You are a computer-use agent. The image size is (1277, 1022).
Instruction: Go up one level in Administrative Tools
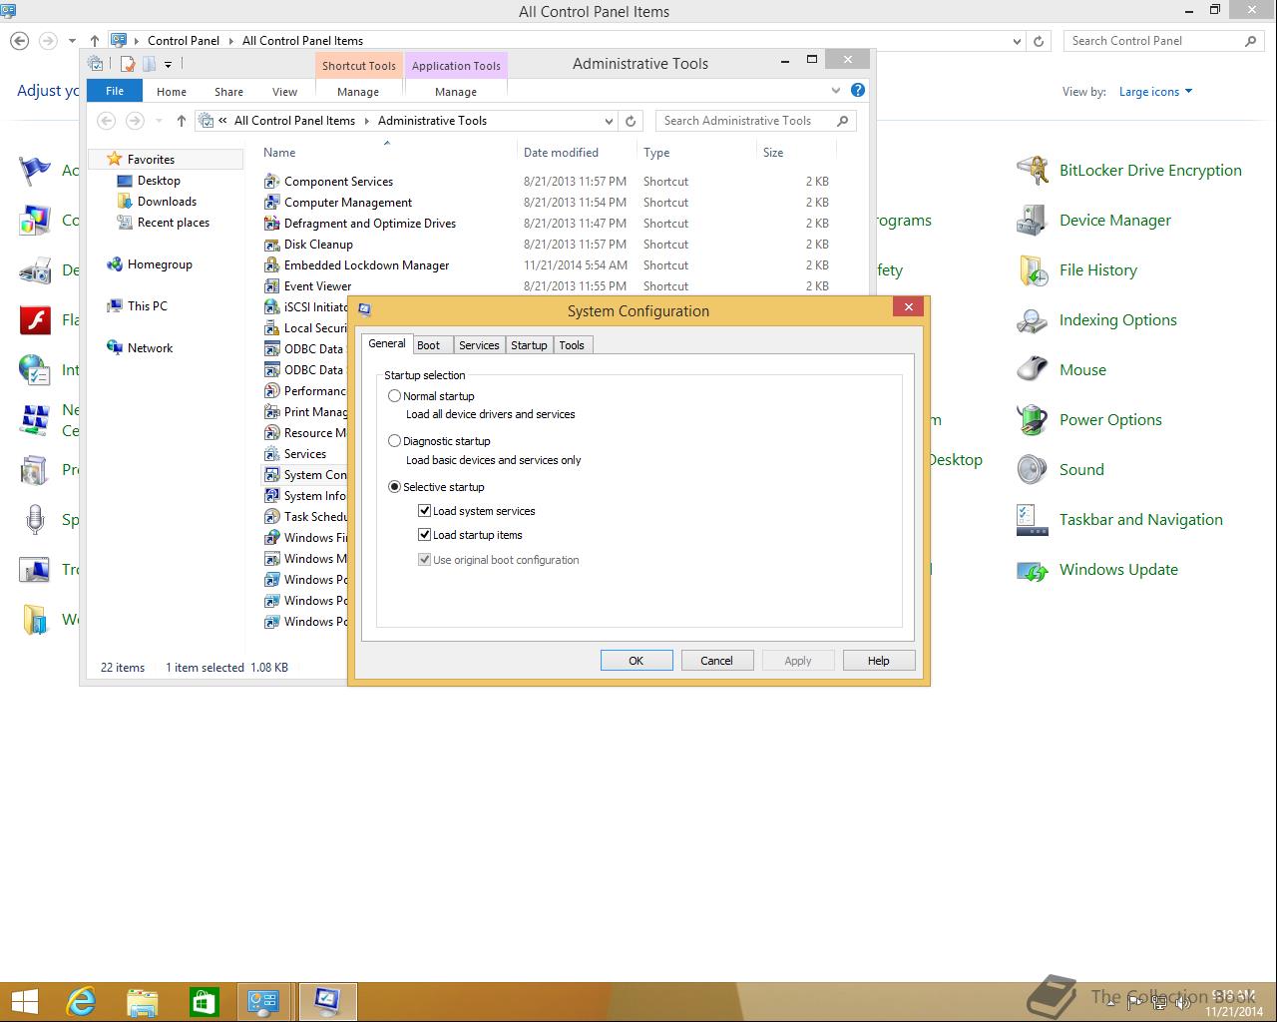click(x=181, y=121)
